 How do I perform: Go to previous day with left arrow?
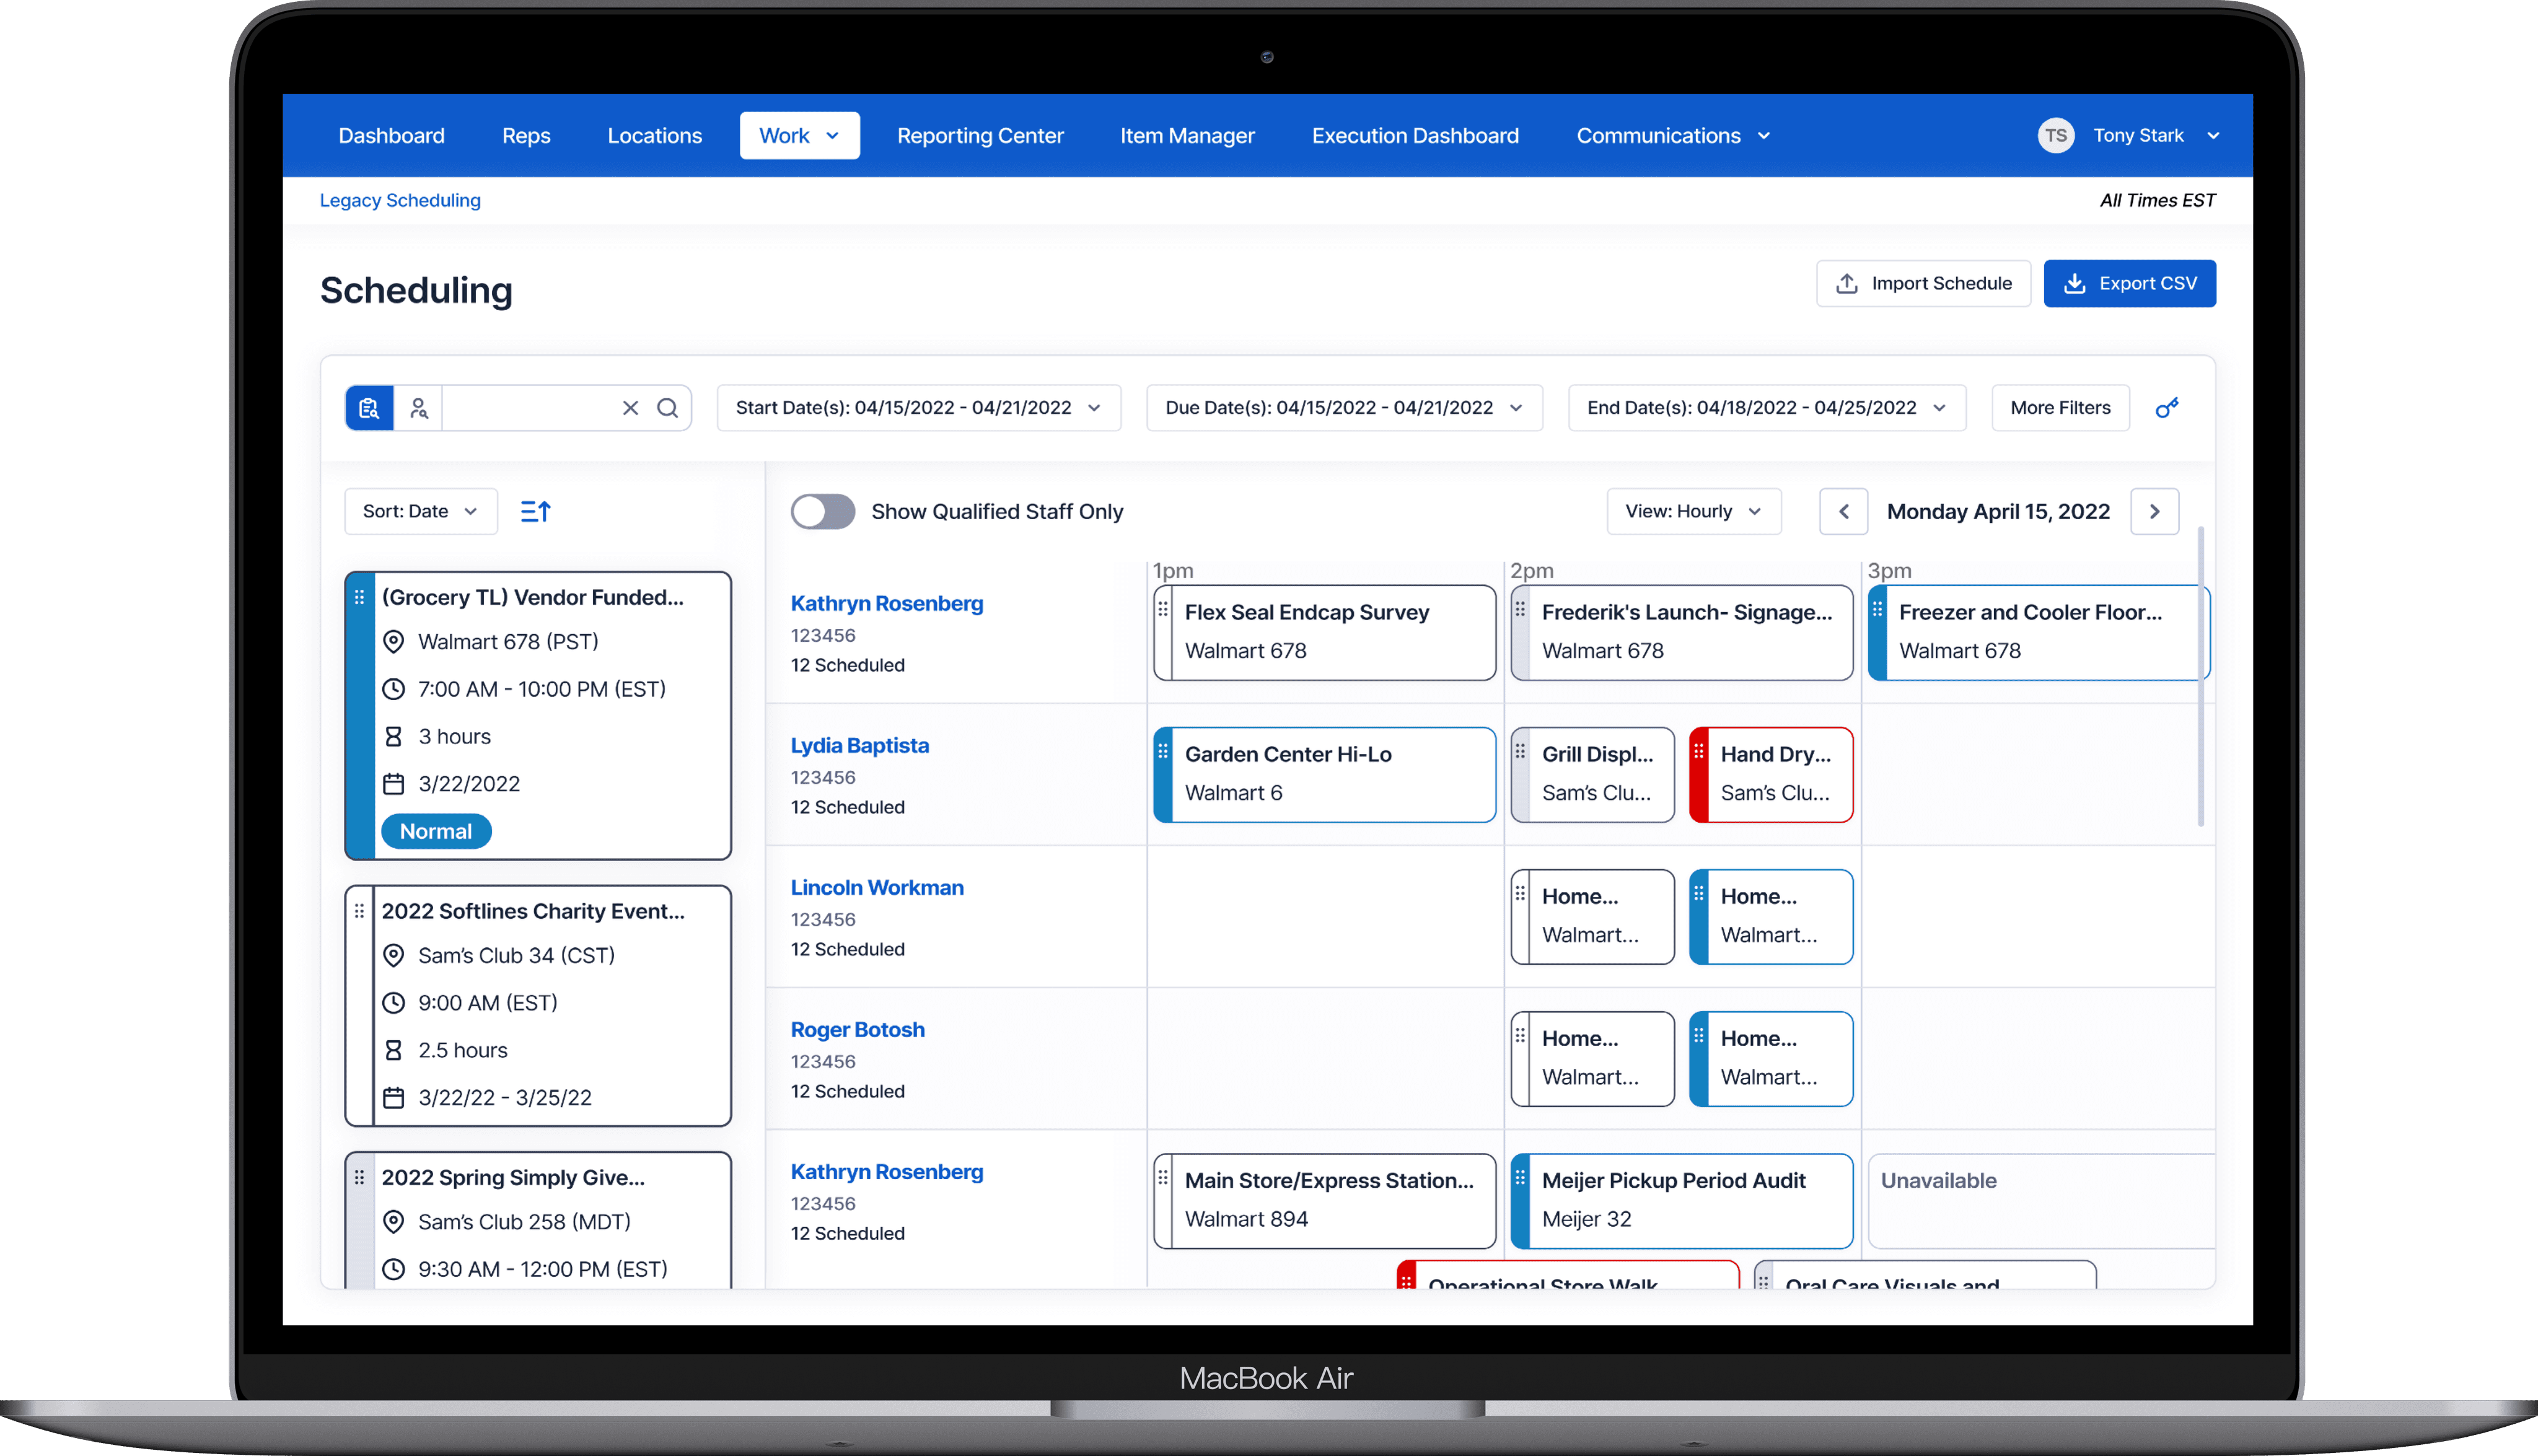point(1843,512)
